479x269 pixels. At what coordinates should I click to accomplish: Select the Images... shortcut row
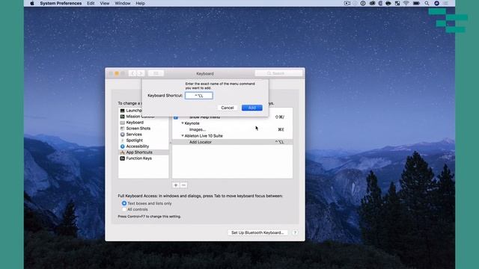[x=232, y=129]
